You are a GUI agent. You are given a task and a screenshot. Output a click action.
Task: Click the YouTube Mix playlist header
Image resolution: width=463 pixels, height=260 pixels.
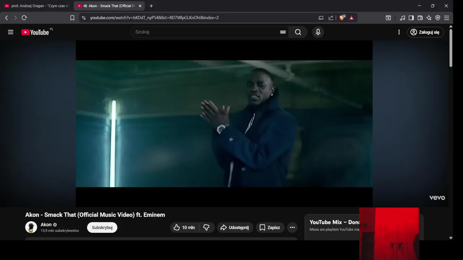click(x=334, y=222)
